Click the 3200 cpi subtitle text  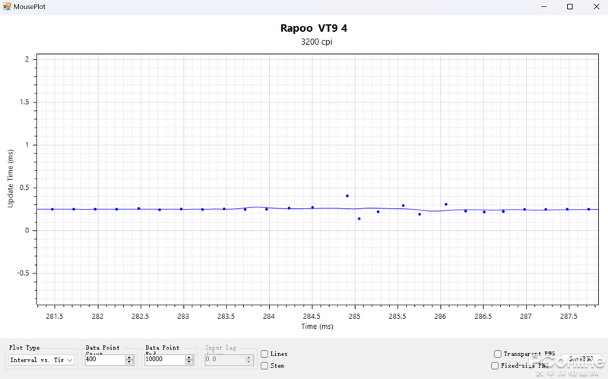[316, 42]
